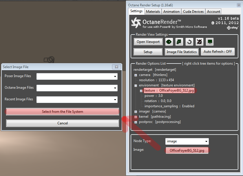Expand the texture OfficeFoyerBG_512.jpg node
The width and height of the screenshot is (243, 176).
tap(141, 91)
